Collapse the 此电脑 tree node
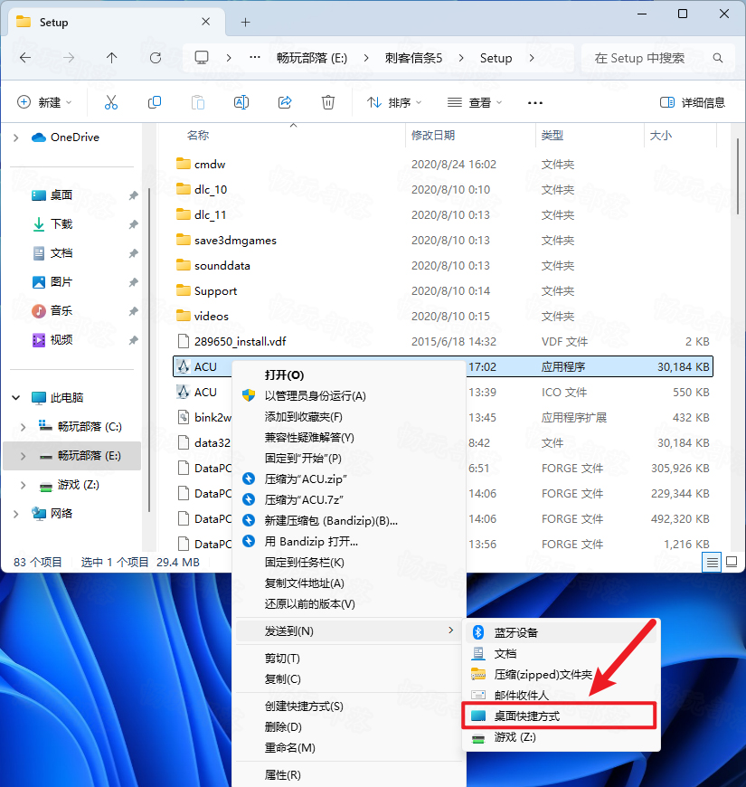This screenshot has width=746, height=787. (16, 397)
